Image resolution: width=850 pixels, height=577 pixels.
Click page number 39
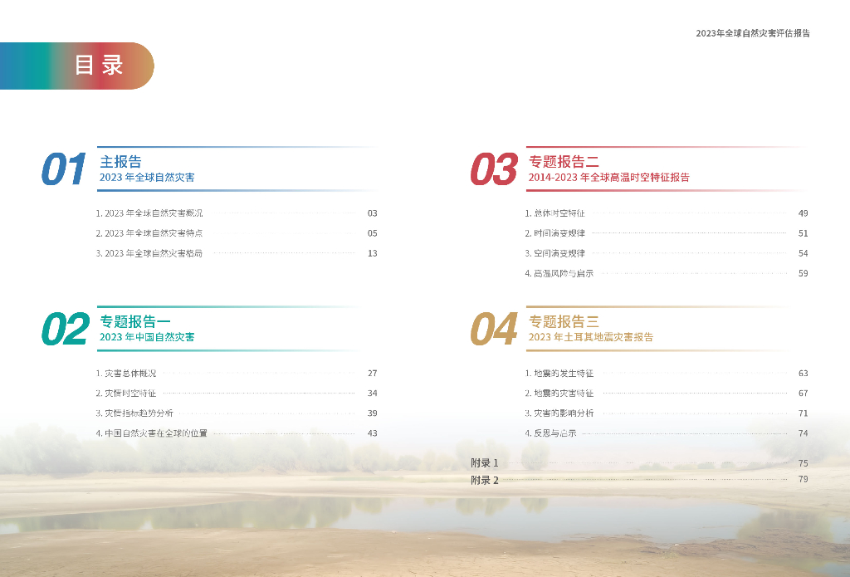tap(373, 413)
